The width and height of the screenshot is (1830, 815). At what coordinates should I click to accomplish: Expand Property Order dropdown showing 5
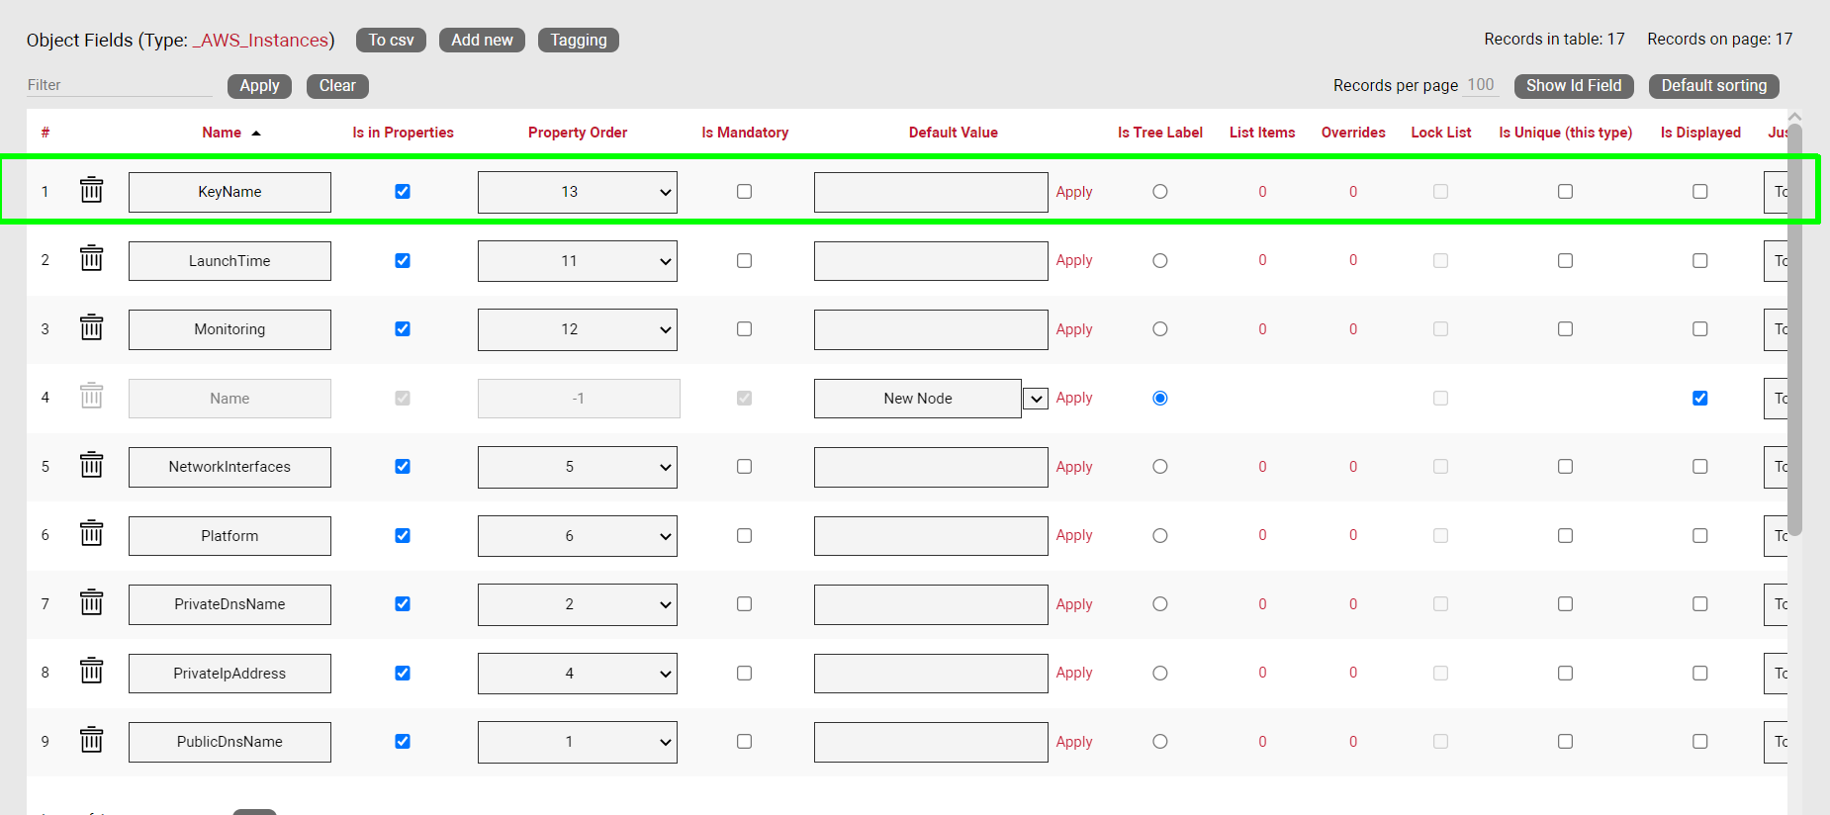click(x=577, y=467)
